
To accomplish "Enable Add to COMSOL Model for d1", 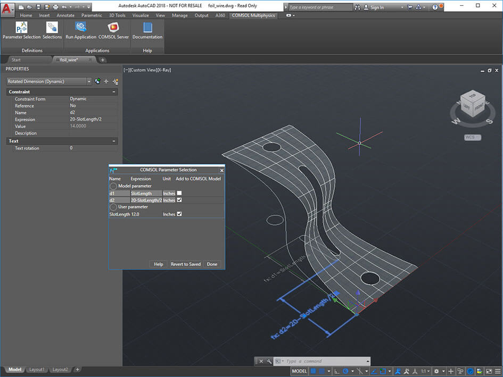I will (x=179, y=193).
